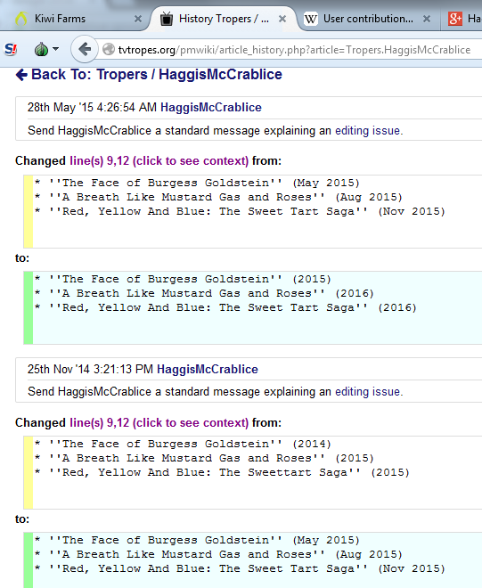Click old line 'Sweet Tart Saga (Nov 2015)' in first yellow block
The height and width of the screenshot is (588, 482).
[240, 211]
